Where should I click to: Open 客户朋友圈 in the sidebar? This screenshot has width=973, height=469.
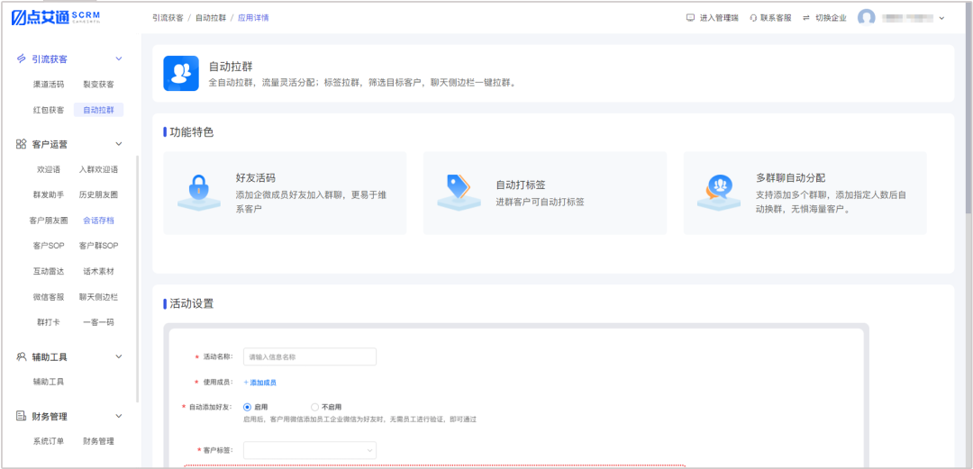[x=49, y=221]
